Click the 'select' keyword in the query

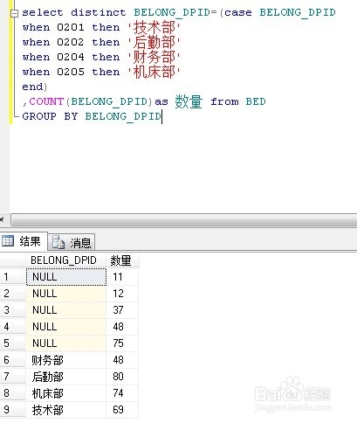(43, 13)
